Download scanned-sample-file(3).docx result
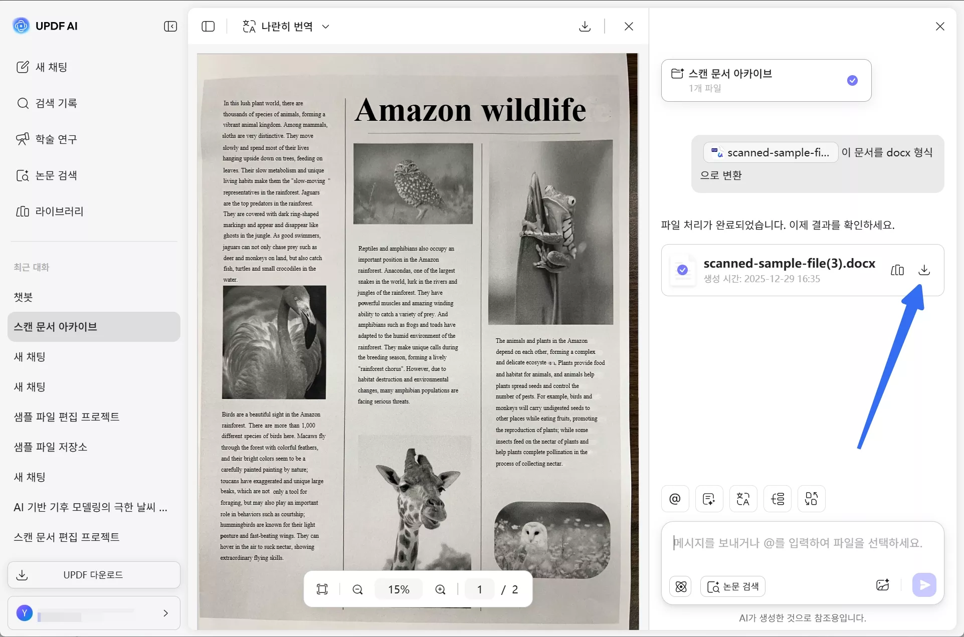Screen dimensions: 964x637 click(924, 270)
